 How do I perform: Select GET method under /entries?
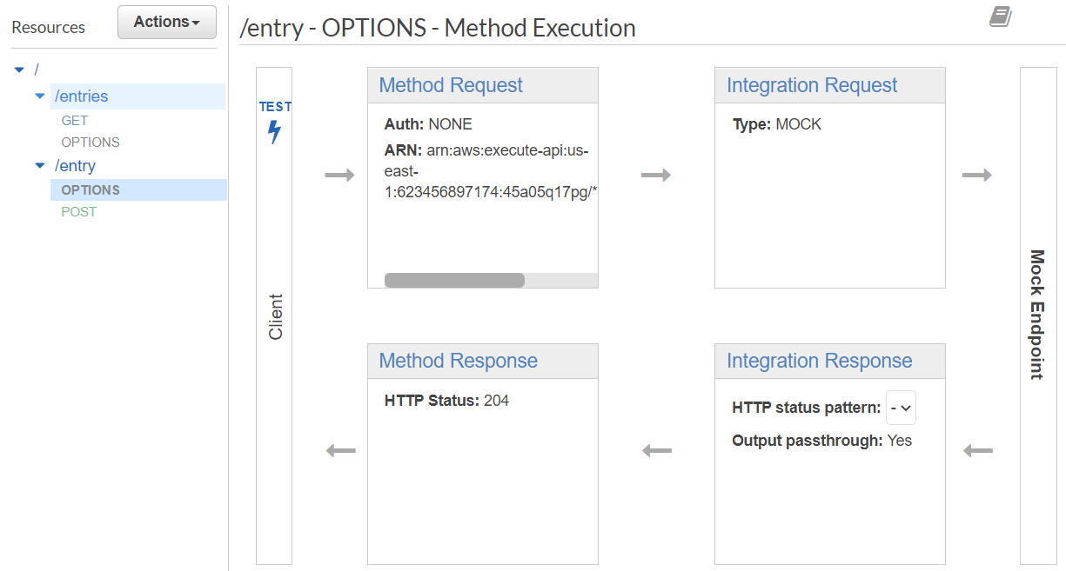74,121
